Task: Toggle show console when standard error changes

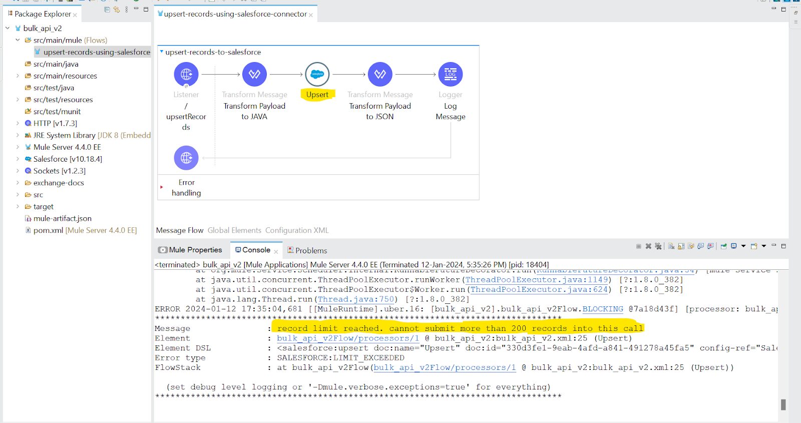Action: click(710, 246)
